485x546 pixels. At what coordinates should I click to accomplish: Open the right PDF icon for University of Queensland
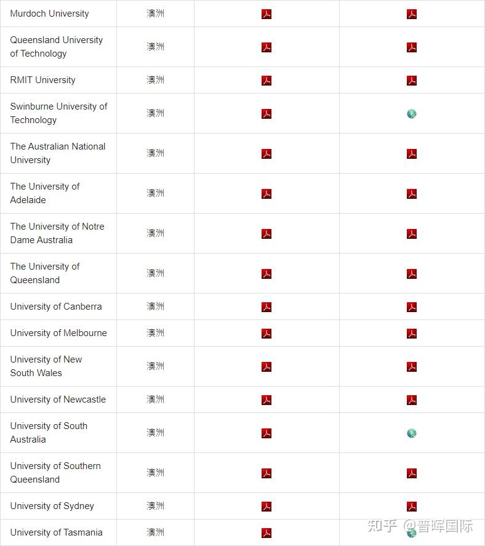point(412,274)
